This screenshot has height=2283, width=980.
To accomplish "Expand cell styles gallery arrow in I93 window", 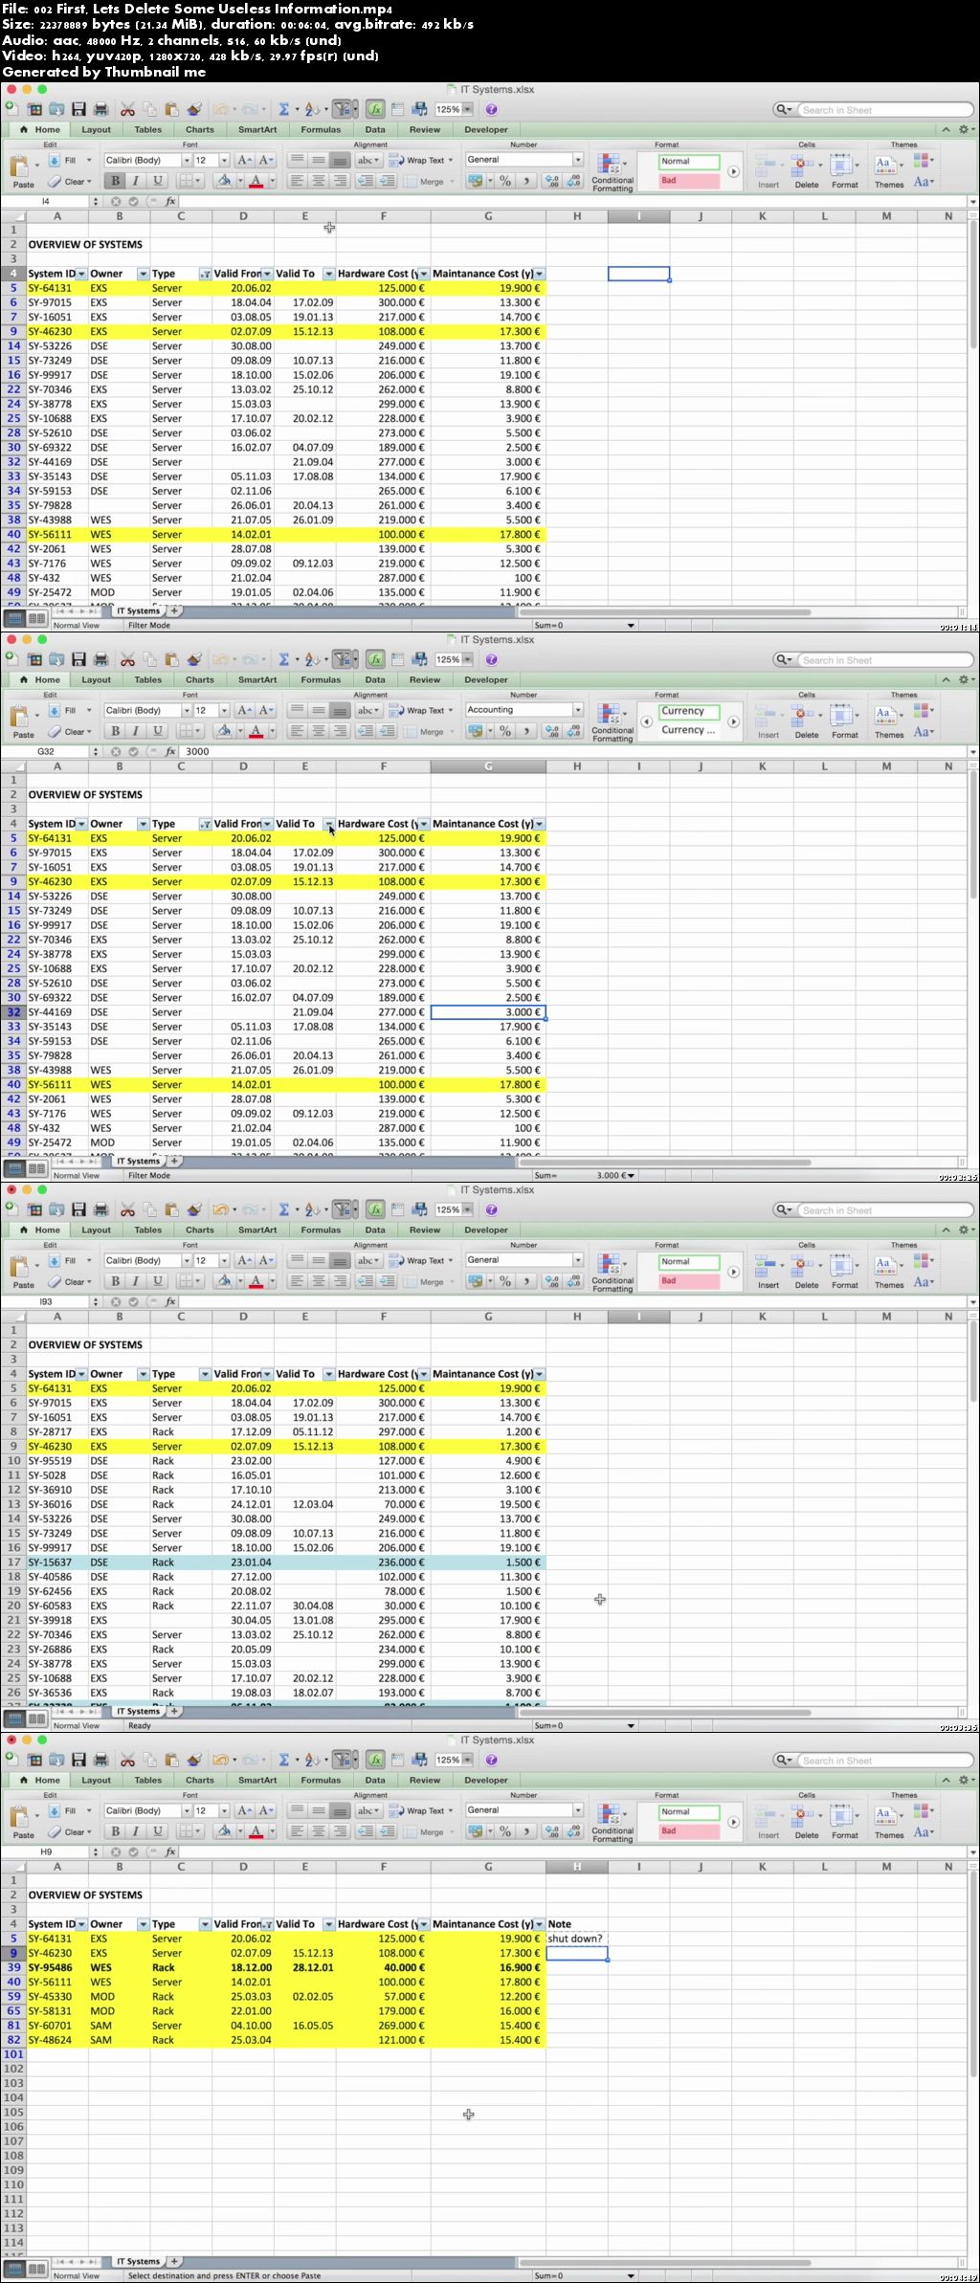I will (x=734, y=1273).
